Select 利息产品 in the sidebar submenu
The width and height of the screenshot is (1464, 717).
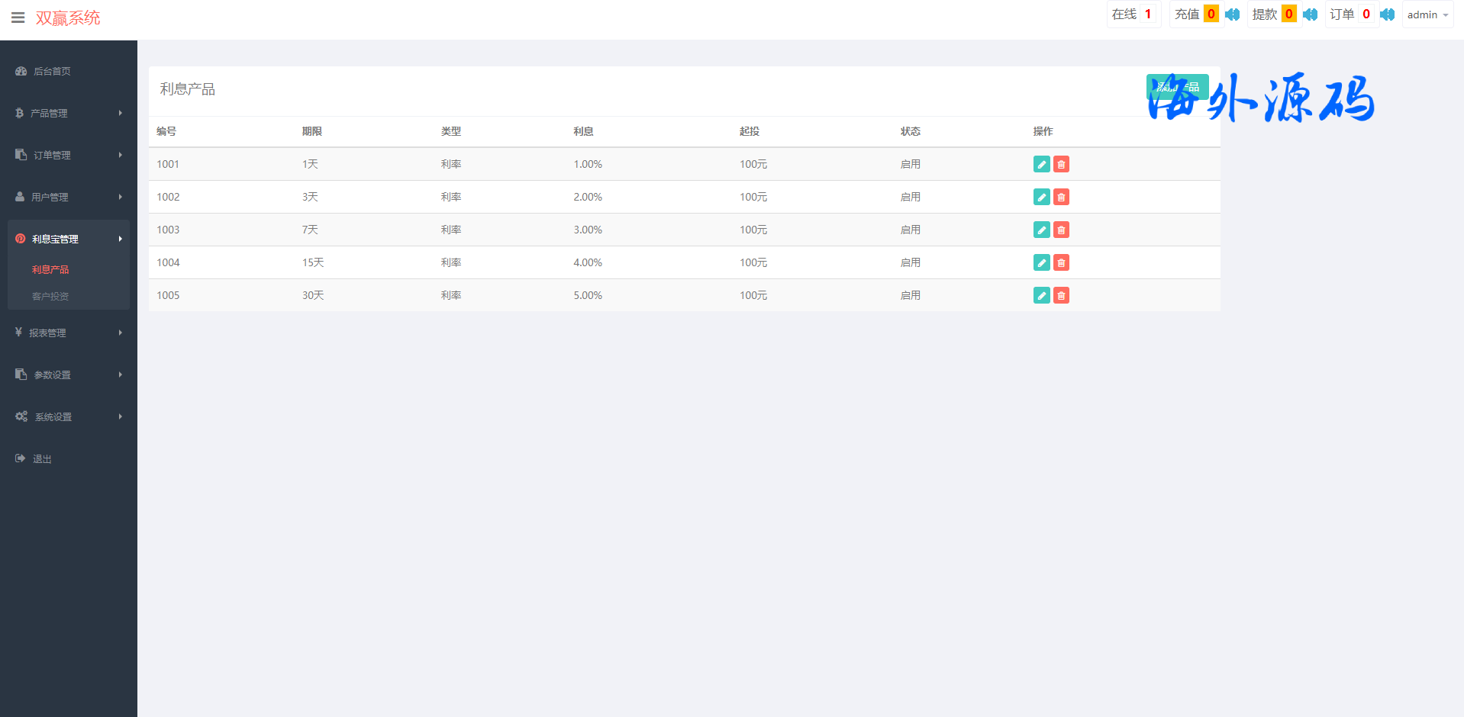coord(50,269)
